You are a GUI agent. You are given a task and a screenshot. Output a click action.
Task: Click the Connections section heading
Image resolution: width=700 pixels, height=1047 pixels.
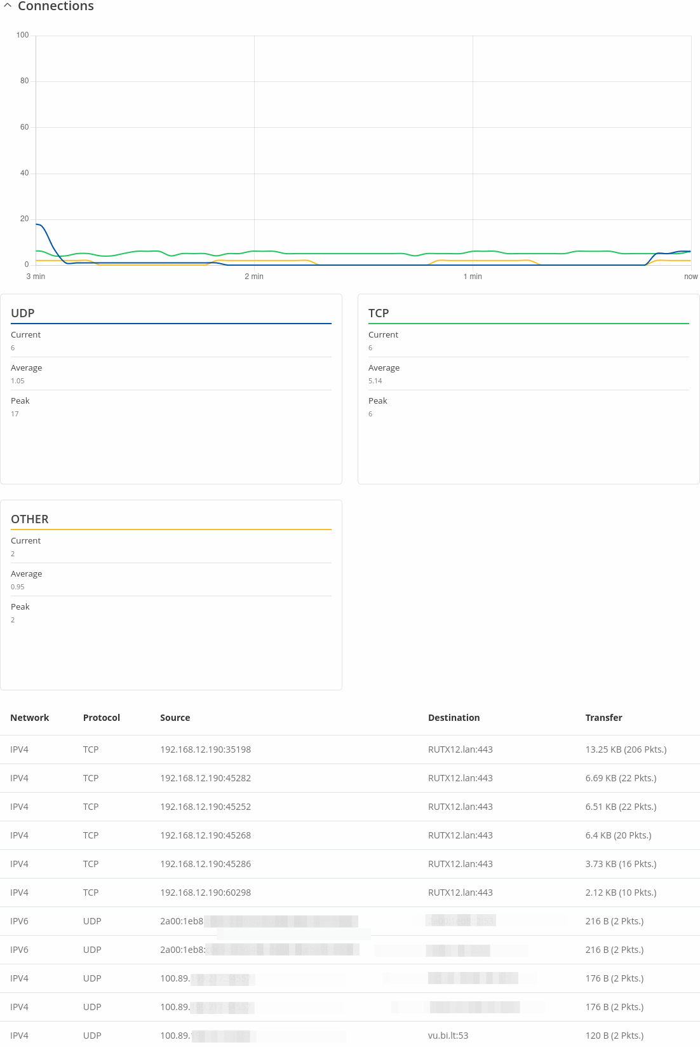[x=56, y=6]
